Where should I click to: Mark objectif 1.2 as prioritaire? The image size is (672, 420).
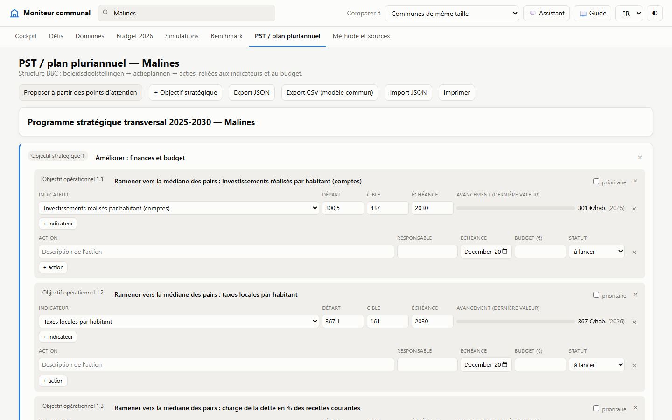tap(596, 295)
